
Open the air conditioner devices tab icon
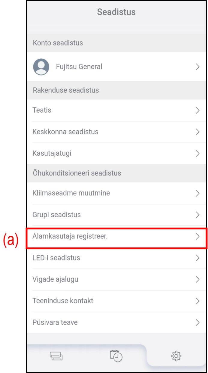(56, 356)
